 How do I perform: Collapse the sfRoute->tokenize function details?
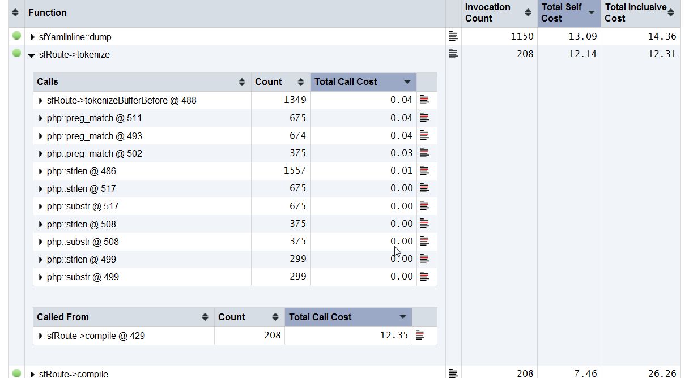tap(32, 55)
